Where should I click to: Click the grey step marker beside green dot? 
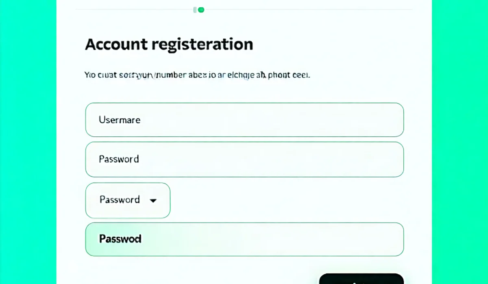click(195, 10)
